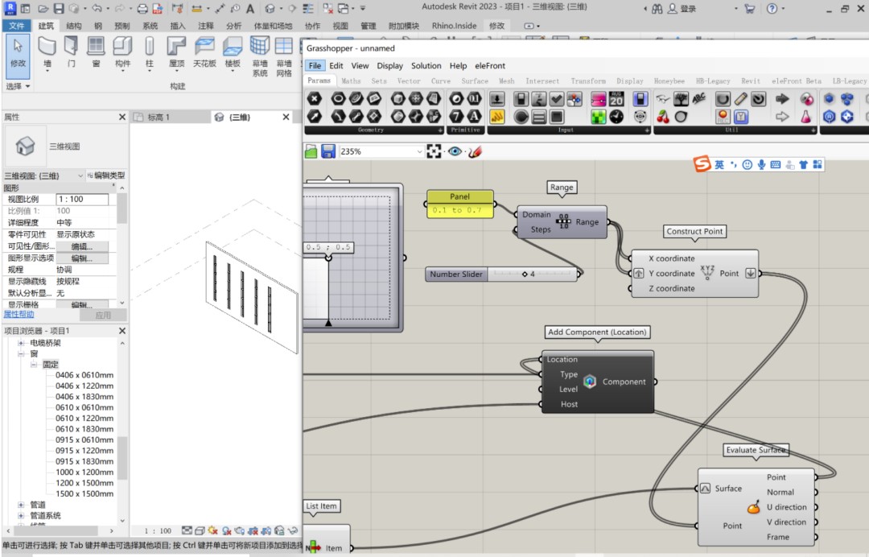Click 编辑类型 button in Properties
Image resolution: width=869 pixels, height=557 pixels.
coord(106,175)
